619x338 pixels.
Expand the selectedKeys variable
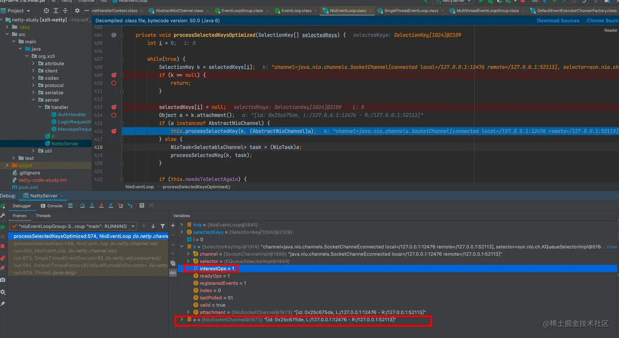[x=182, y=232]
